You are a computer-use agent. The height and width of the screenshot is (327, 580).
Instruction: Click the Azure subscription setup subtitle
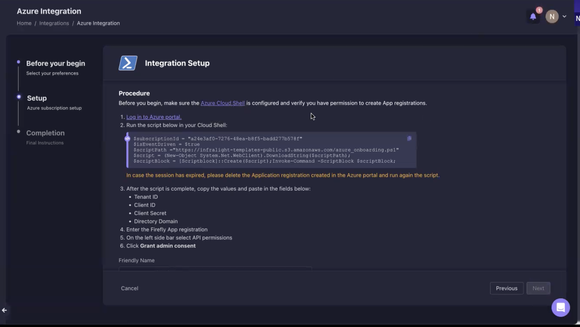(54, 108)
